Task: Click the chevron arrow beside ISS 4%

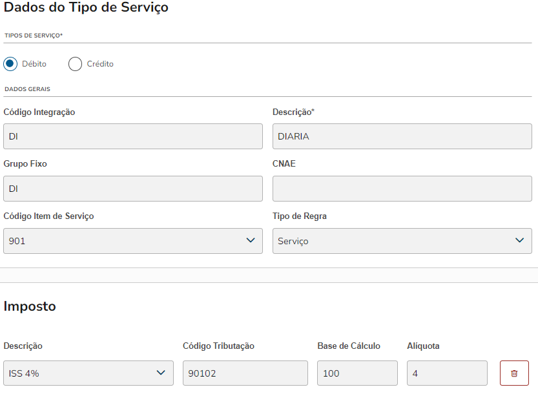Action: [x=161, y=373]
